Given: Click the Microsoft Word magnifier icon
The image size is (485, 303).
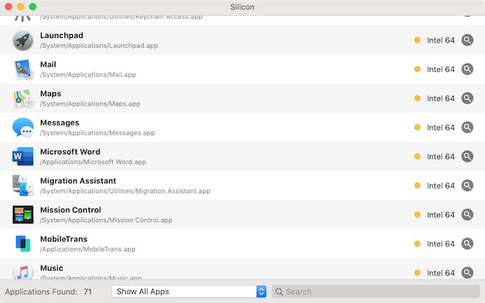Looking at the screenshot, I should pos(468,157).
